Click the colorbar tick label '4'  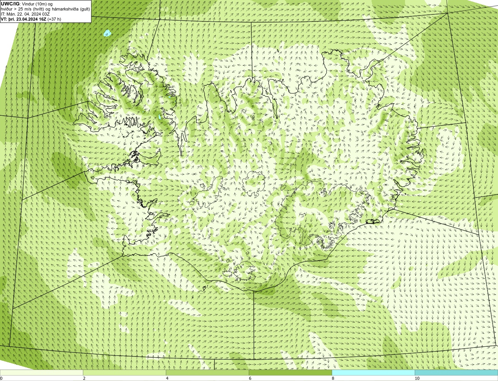click(x=167, y=378)
